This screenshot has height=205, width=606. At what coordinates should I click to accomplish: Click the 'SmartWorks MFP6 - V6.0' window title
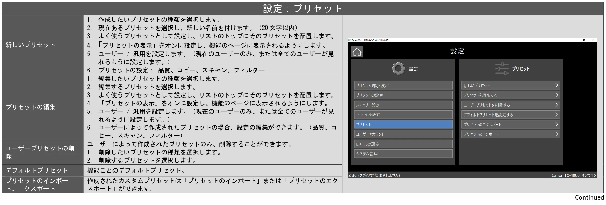[x=370, y=40]
